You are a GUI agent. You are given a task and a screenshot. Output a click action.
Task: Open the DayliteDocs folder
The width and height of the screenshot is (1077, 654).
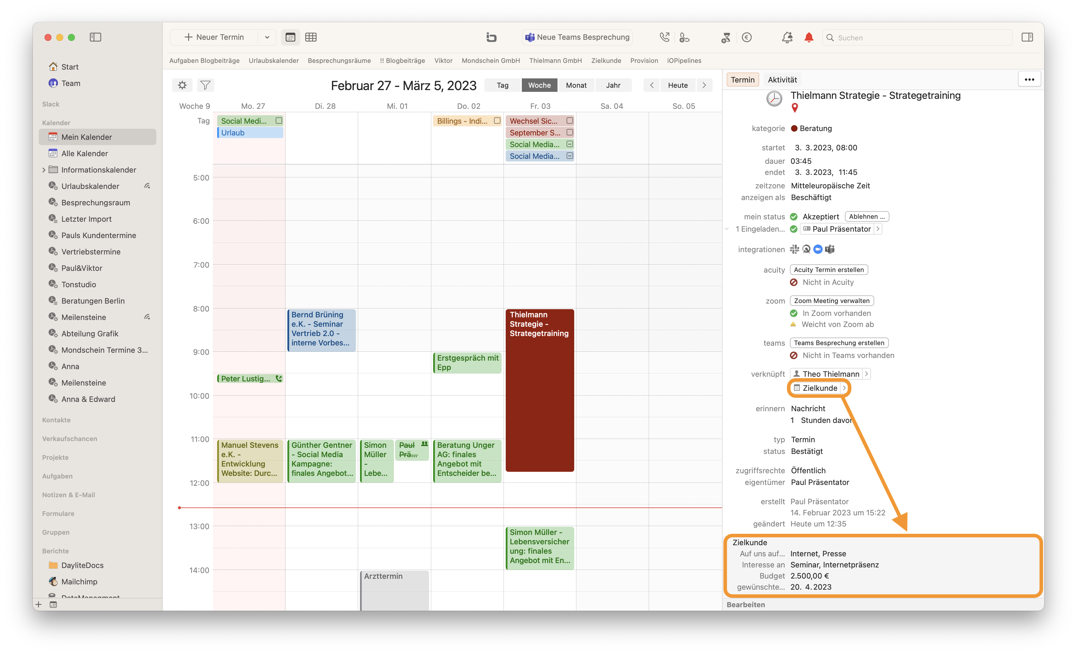(x=83, y=565)
